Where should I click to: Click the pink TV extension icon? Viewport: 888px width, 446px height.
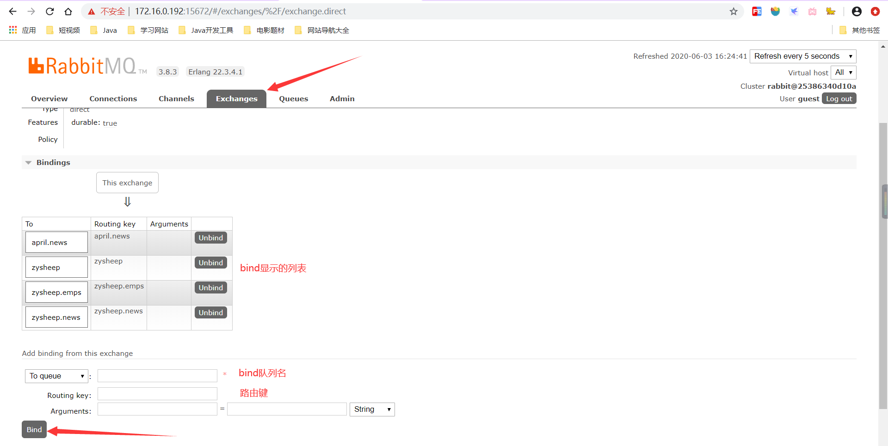812,12
